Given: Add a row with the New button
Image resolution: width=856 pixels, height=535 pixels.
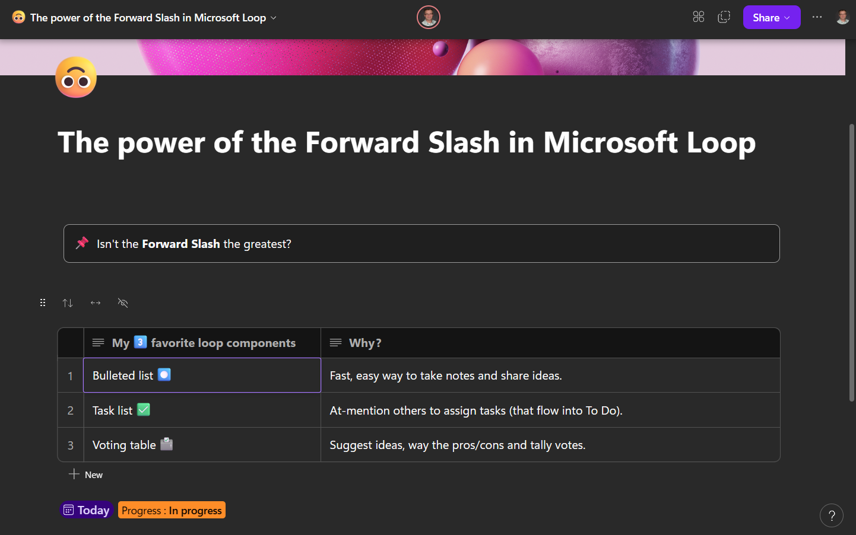Looking at the screenshot, I should coord(85,474).
